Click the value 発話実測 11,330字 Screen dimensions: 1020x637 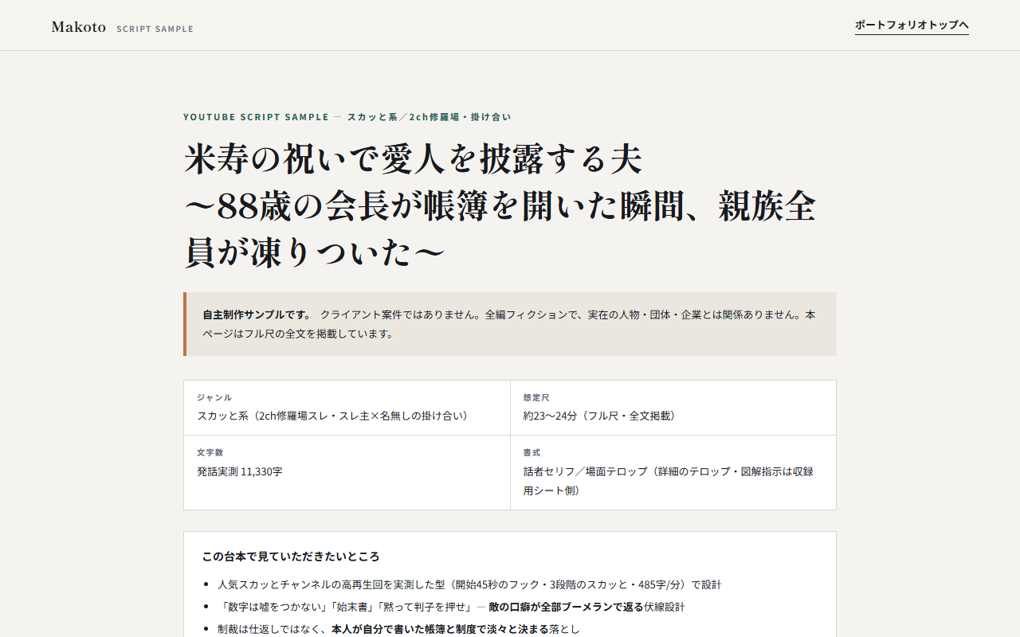239,471
